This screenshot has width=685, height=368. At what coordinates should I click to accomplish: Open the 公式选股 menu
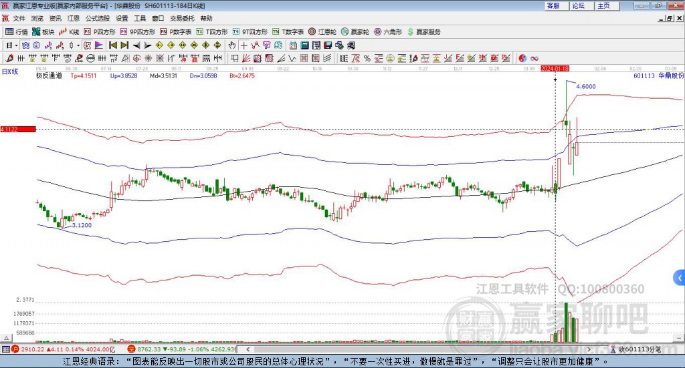(96, 18)
